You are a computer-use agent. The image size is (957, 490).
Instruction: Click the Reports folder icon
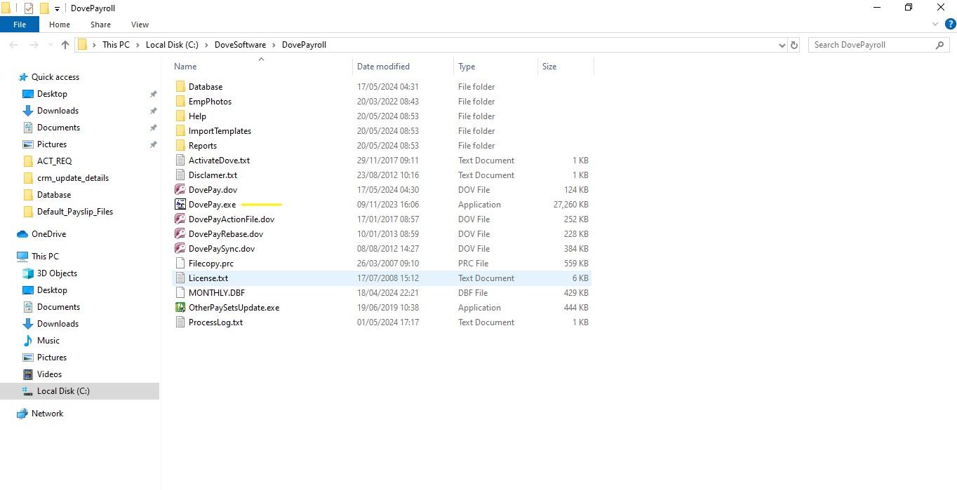pos(180,146)
